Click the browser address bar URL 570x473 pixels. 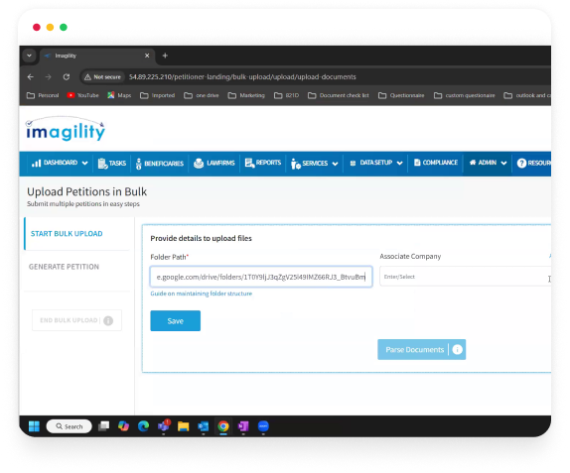coord(242,77)
